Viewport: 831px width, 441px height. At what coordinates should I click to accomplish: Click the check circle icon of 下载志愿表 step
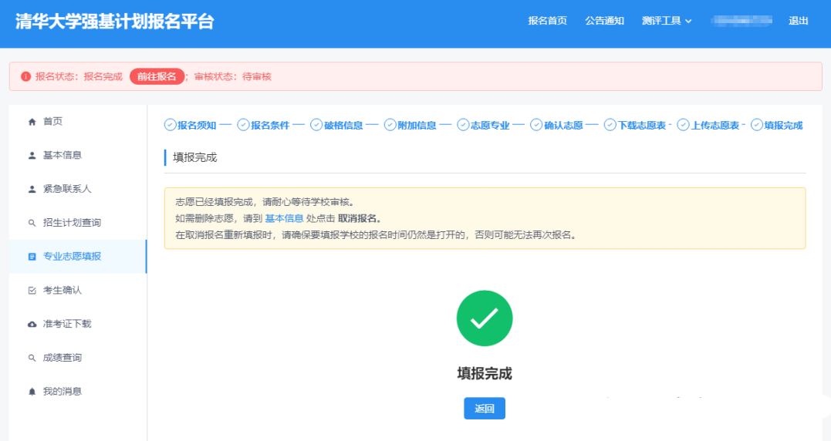point(610,125)
